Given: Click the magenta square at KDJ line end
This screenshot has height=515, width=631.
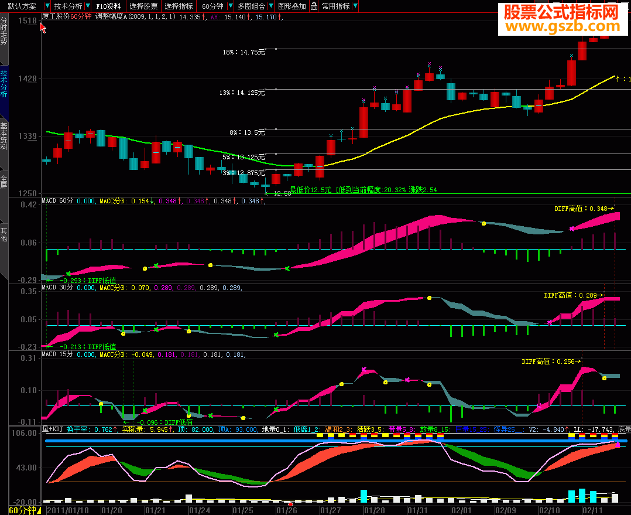Looking at the screenshot, I should click(x=618, y=445).
